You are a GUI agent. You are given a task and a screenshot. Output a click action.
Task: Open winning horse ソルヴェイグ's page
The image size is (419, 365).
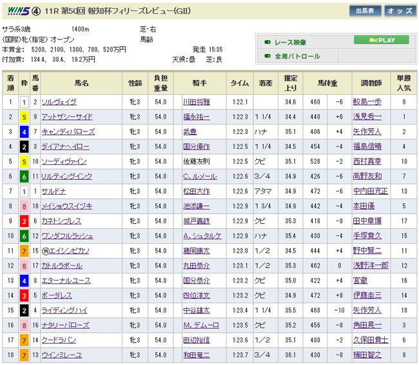coord(59,102)
